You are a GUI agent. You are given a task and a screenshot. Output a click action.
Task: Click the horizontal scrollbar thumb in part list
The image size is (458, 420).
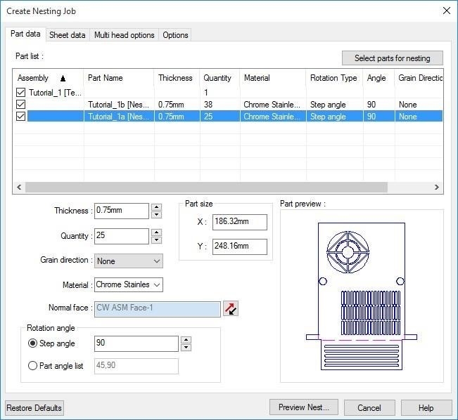206,187
